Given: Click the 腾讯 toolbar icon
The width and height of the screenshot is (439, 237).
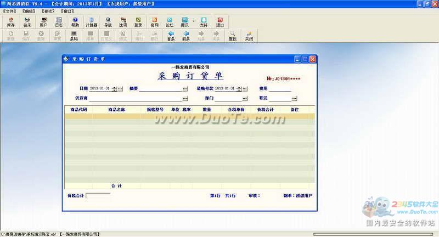Looking at the screenshot, I should pos(184,22).
